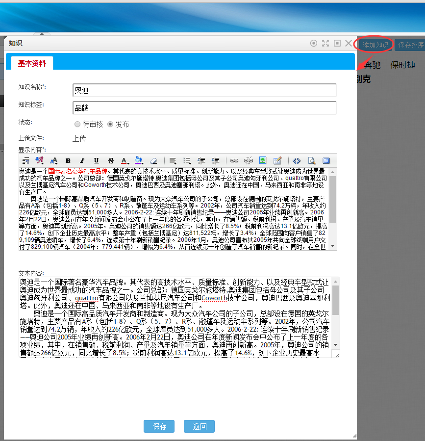
Task: Open the font style dropdown in the toolbar
Action: [40, 160]
